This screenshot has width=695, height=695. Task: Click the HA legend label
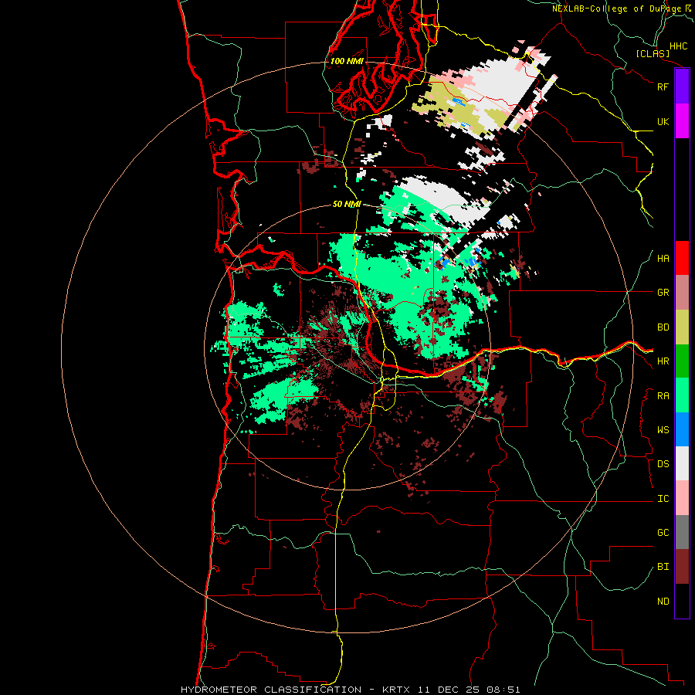click(663, 259)
